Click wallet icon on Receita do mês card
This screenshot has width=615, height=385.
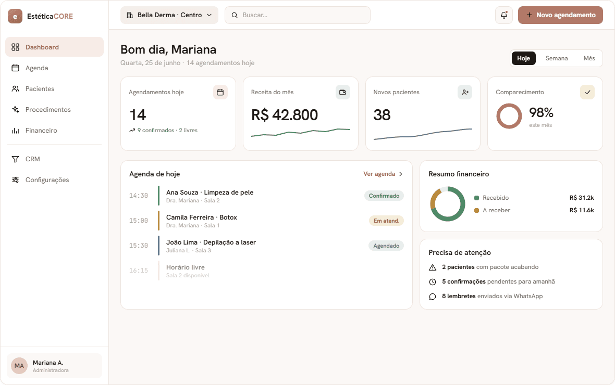coord(342,92)
